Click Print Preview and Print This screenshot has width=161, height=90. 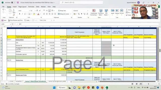click(x=15, y=20)
